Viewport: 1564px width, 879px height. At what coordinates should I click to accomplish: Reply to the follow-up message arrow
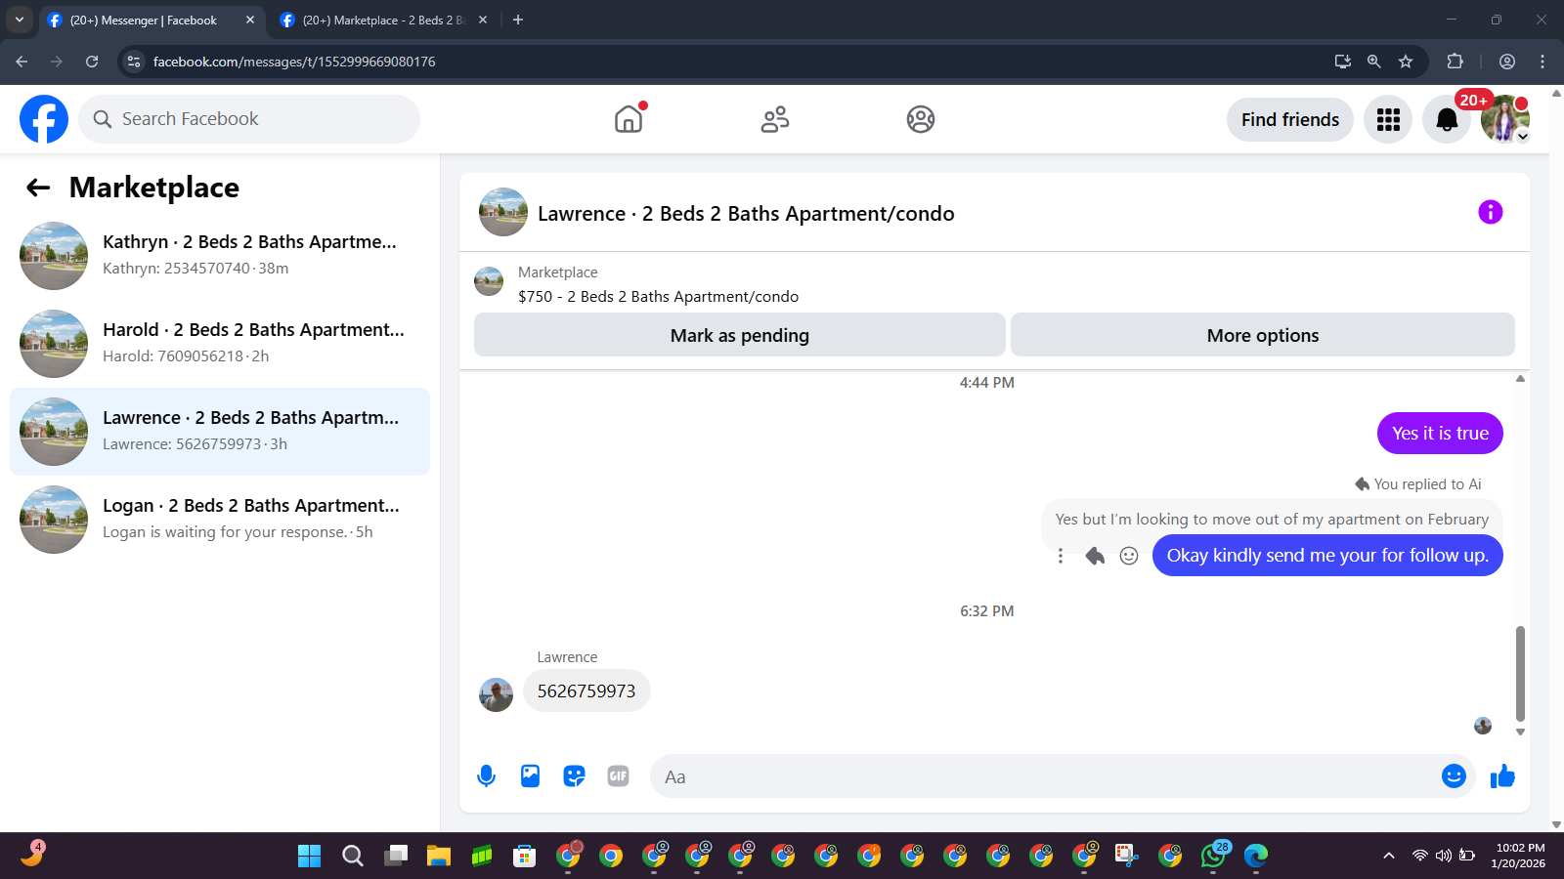click(x=1095, y=556)
